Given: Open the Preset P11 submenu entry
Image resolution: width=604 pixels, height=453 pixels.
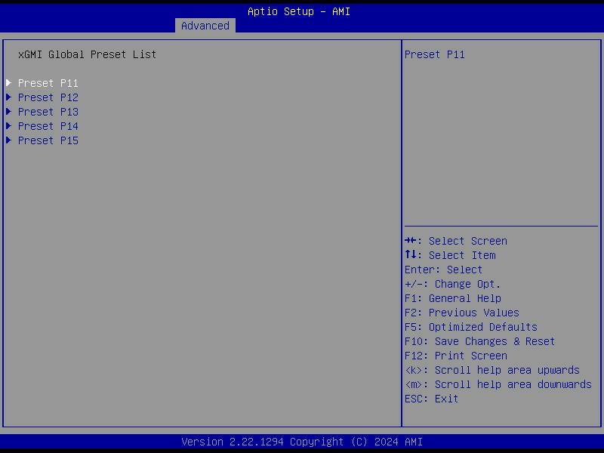Looking at the screenshot, I should click(48, 83).
